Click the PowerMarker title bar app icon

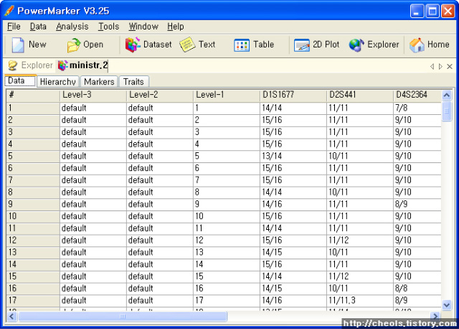[9, 11]
